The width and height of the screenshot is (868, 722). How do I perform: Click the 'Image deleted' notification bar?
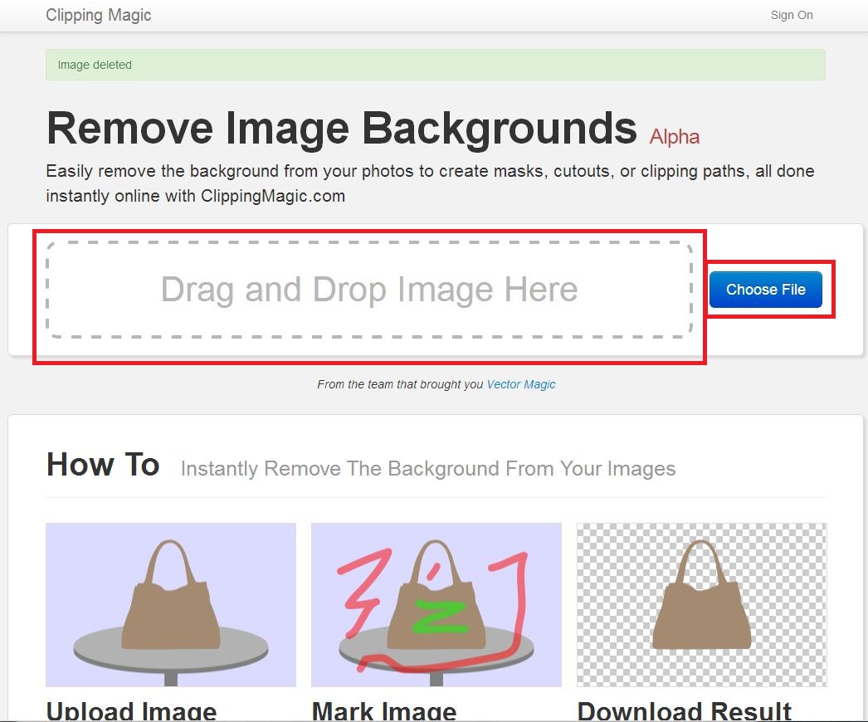pos(436,65)
